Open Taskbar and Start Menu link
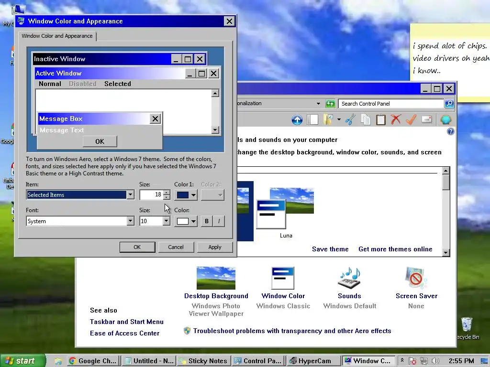490x367 pixels. [x=126, y=322]
